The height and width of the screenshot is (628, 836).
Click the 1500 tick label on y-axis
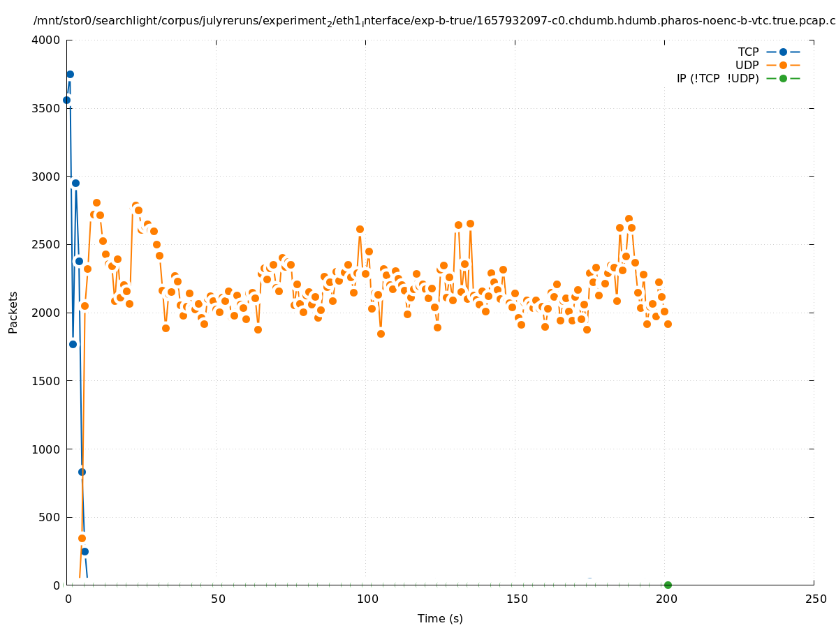pos(47,381)
